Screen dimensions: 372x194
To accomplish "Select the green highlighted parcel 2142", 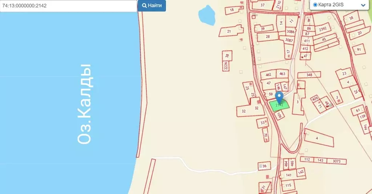I will (279, 105).
